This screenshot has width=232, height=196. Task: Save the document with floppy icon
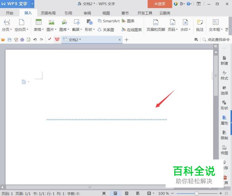pyautogui.click(x=9, y=40)
